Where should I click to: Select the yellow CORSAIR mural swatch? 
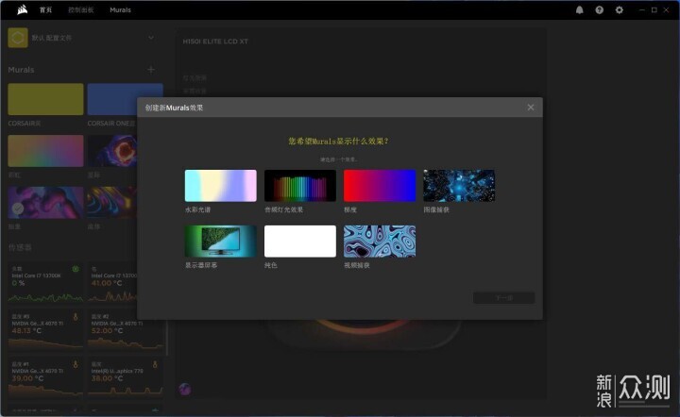[45, 99]
